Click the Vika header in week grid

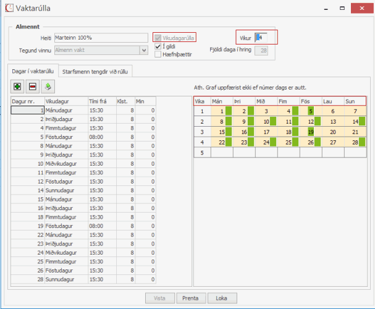(x=203, y=101)
